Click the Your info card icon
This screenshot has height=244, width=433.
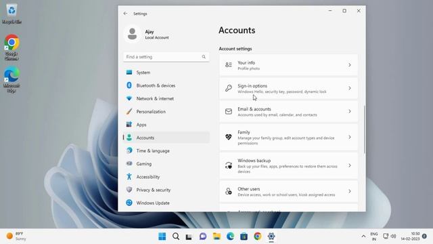(229, 65)
